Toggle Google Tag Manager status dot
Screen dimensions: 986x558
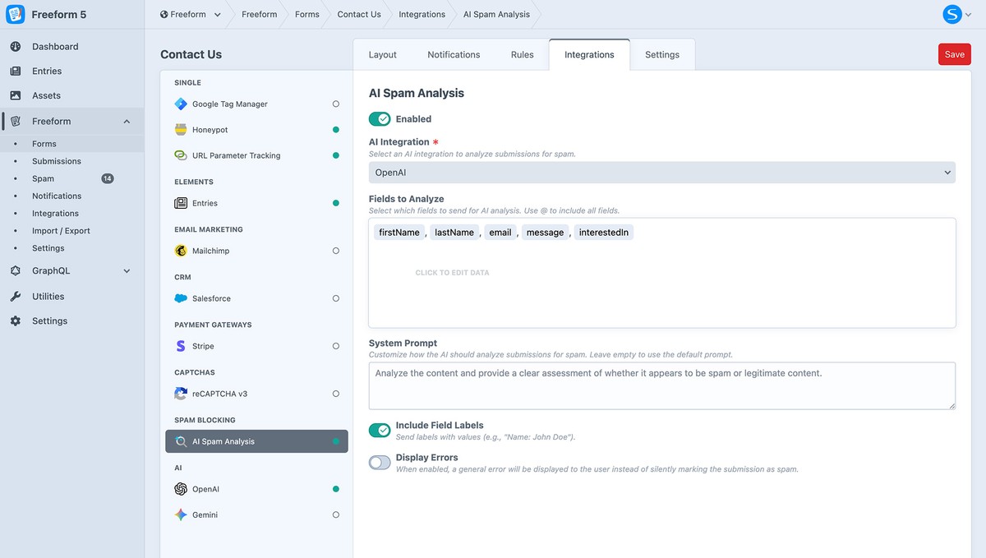click(336, 104)
